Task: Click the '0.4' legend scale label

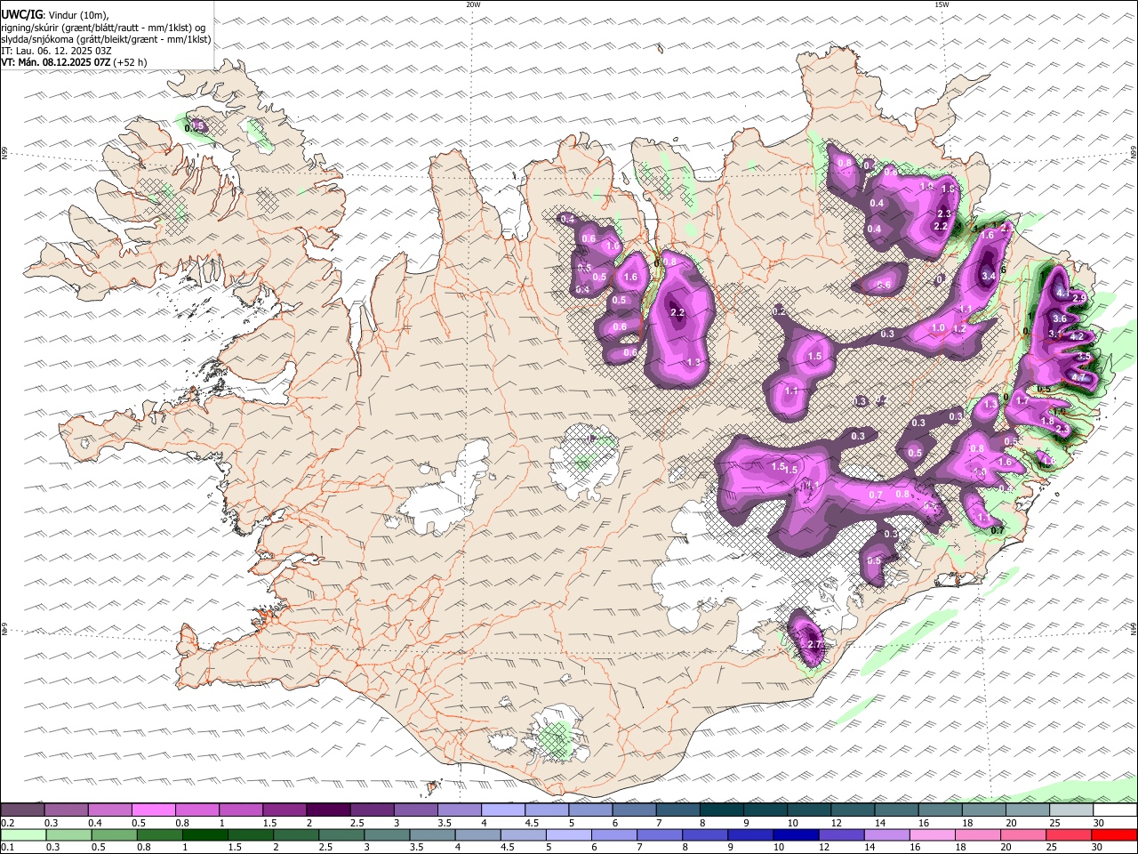Action: [x=95, y=822]
